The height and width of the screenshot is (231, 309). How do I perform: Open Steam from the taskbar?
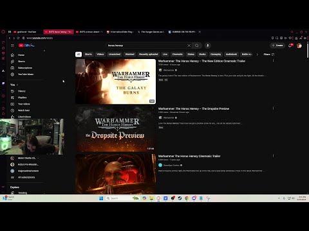point(180,198)
